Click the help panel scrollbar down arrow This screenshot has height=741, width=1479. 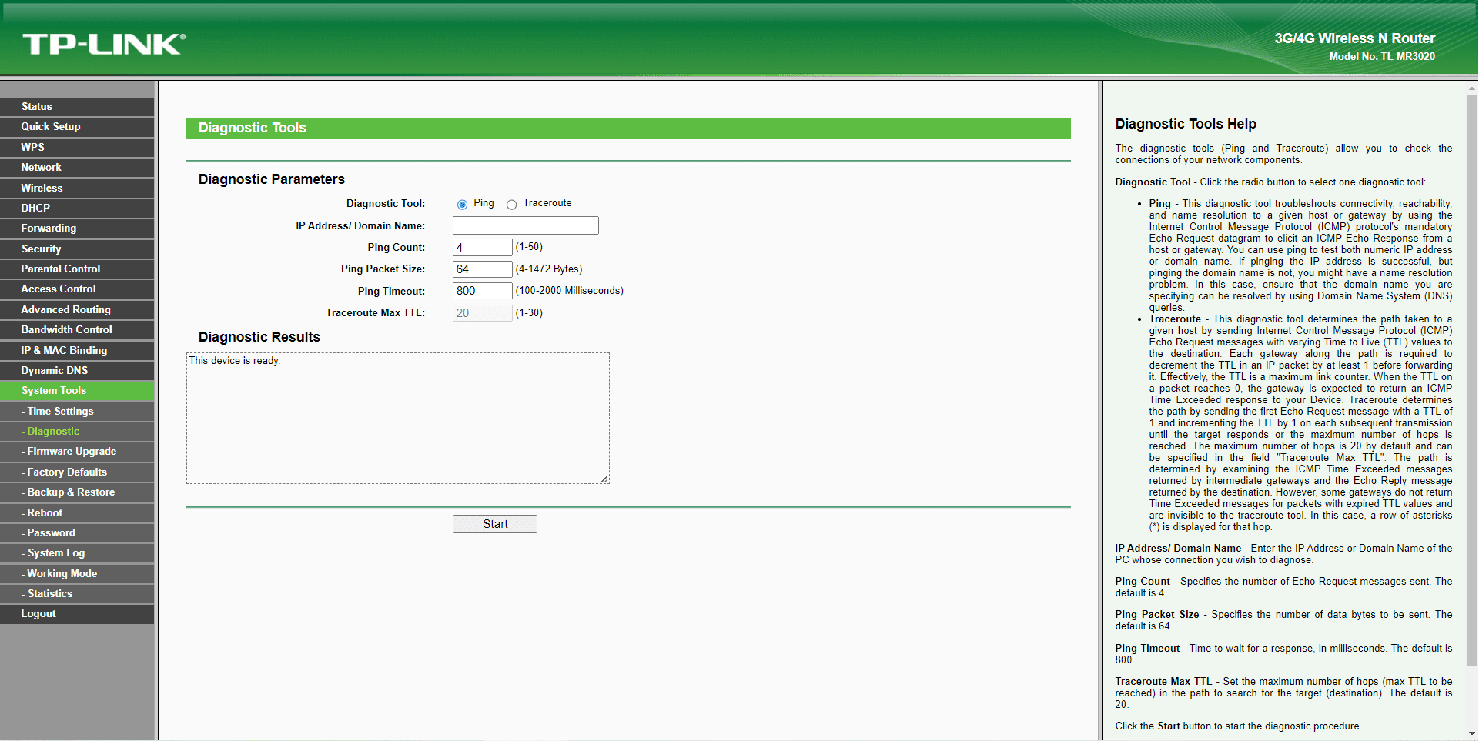[x=1472, y=734]
